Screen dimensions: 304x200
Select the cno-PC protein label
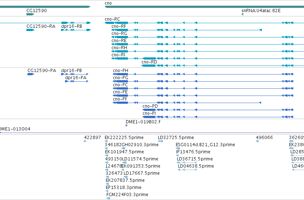tap(120, 85)
